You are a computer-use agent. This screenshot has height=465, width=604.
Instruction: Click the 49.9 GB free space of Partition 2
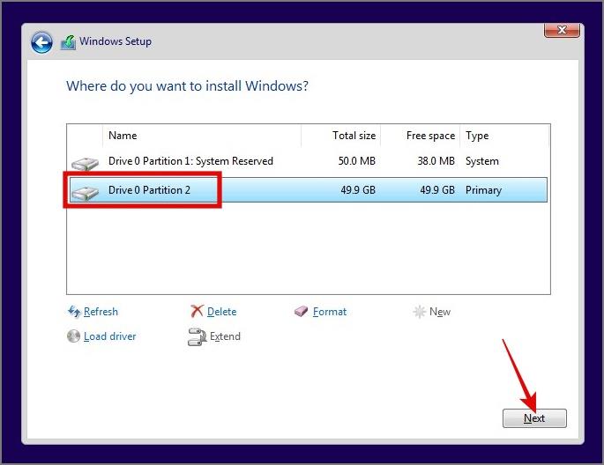point(437,190)
